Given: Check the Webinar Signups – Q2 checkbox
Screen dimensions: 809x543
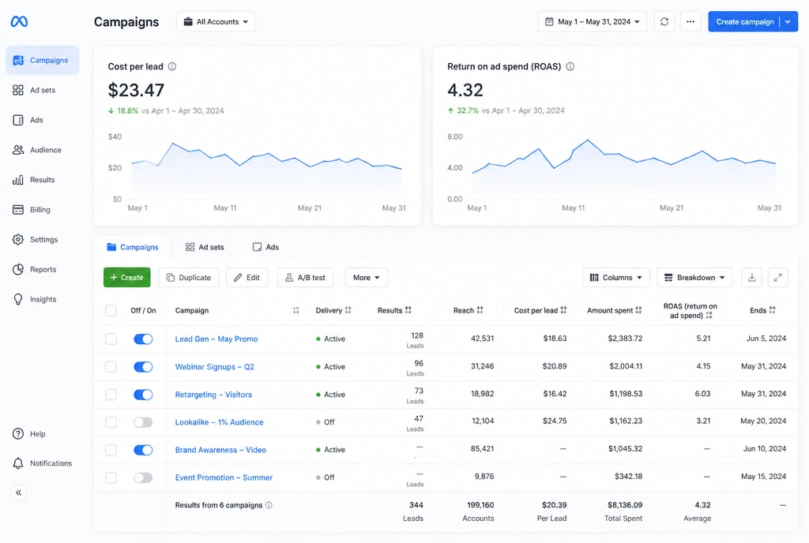Looking at the screenshot, I should (x=111, y=367).
